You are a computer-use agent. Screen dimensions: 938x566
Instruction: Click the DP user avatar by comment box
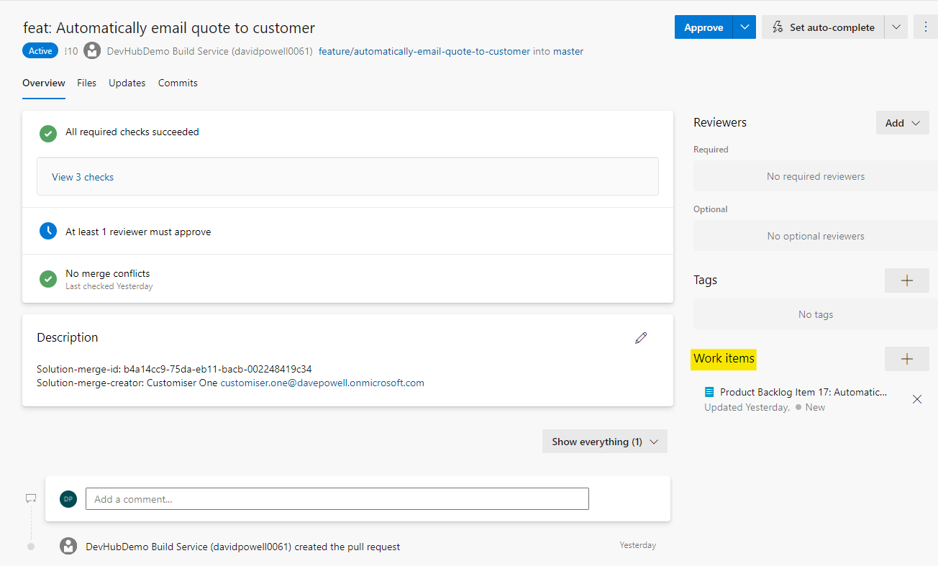(x=68, y=499)
